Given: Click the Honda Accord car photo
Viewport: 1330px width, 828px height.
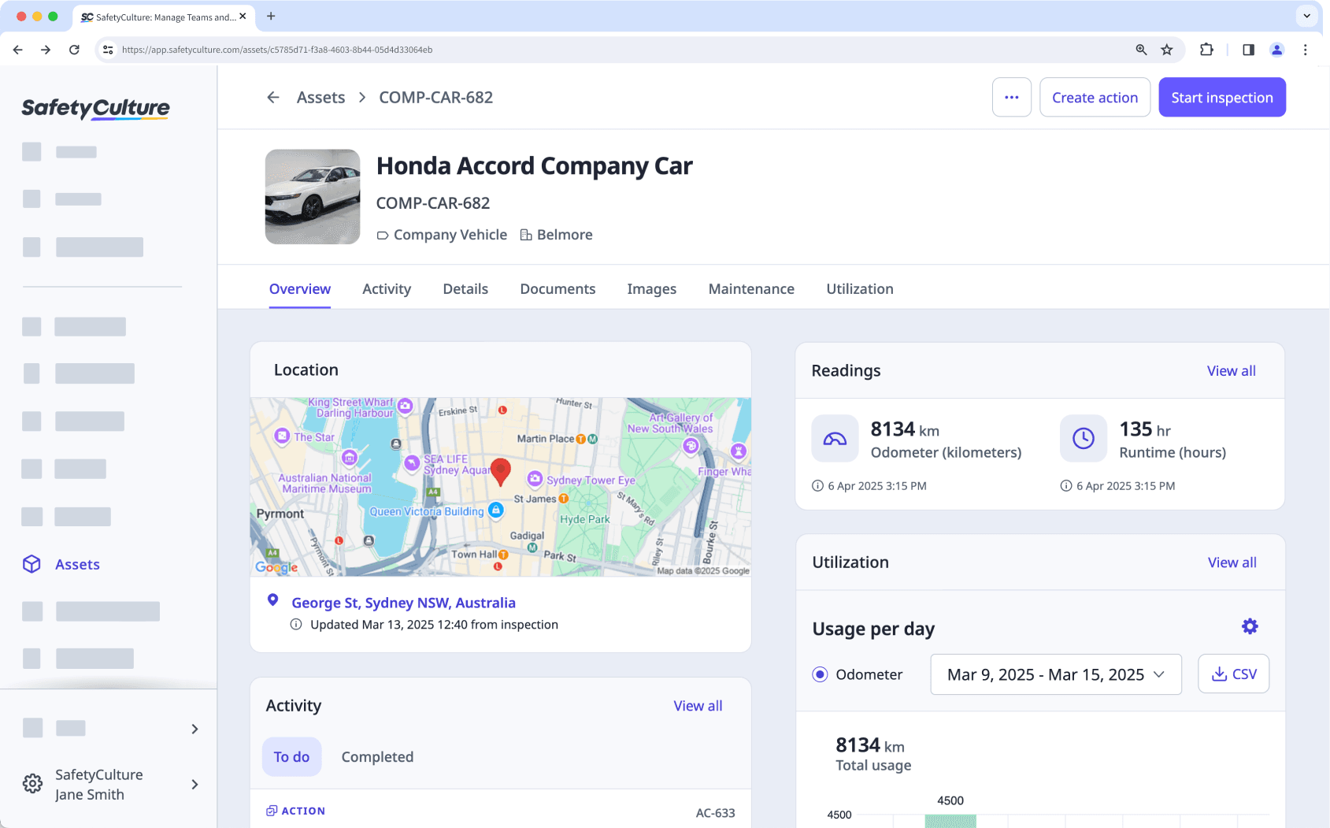Looking at the screenshot, I should point(312,196).
